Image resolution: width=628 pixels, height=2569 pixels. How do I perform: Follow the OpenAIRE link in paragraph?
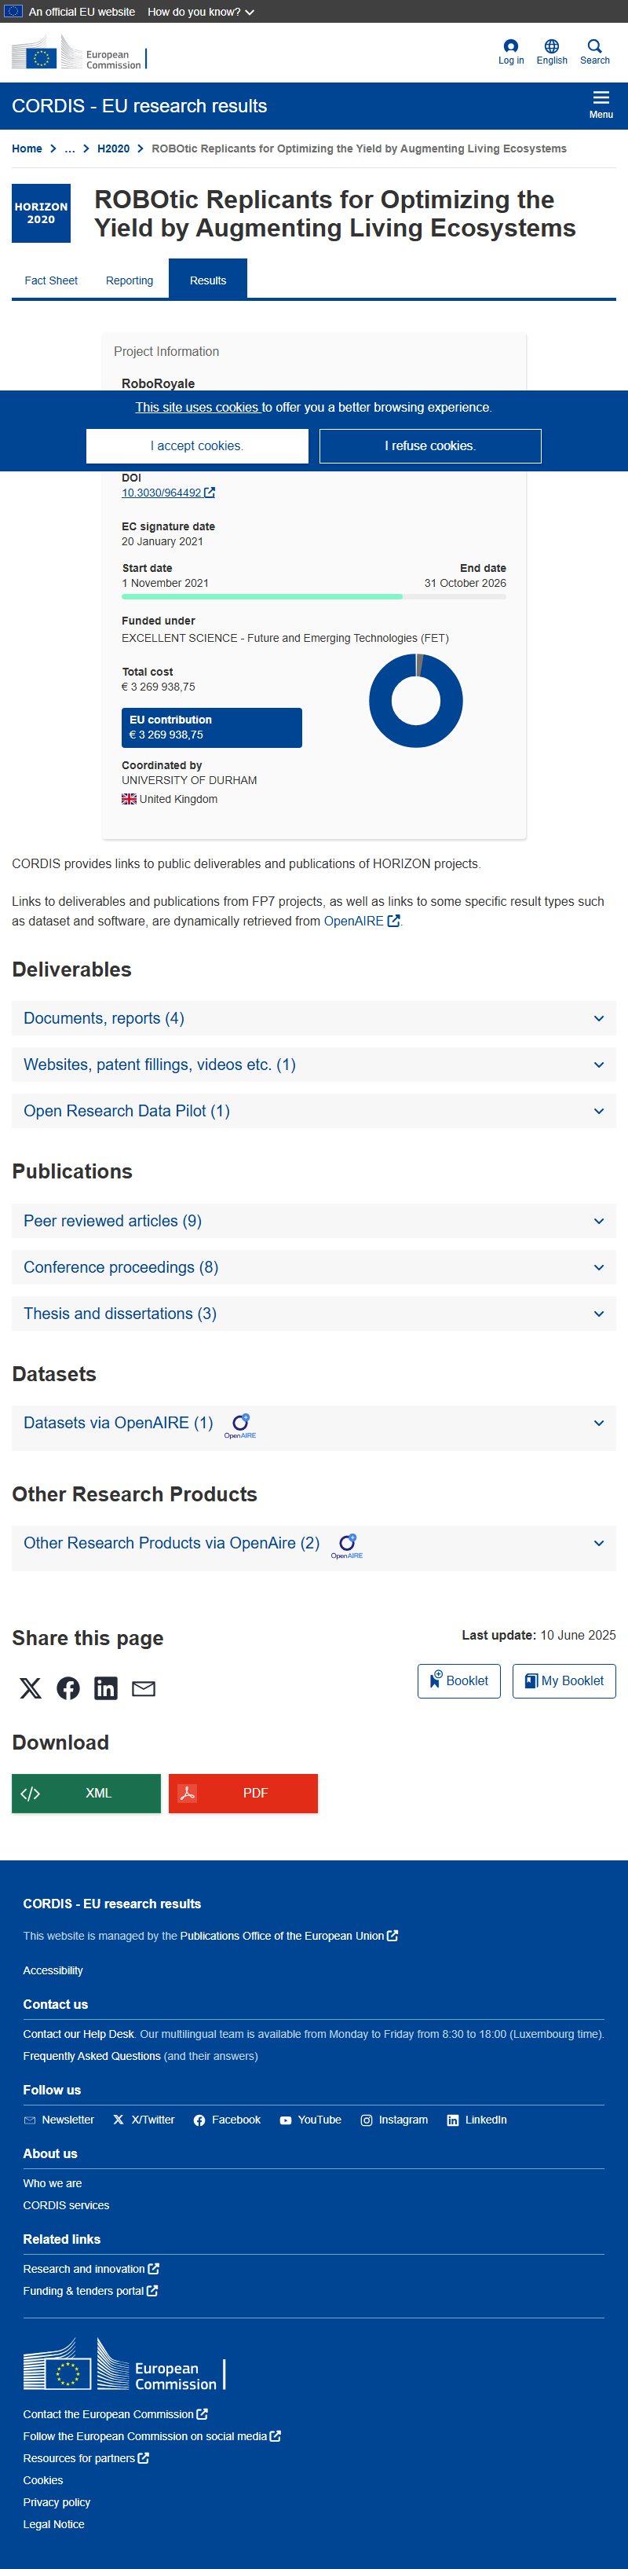[x=361, y=922]
